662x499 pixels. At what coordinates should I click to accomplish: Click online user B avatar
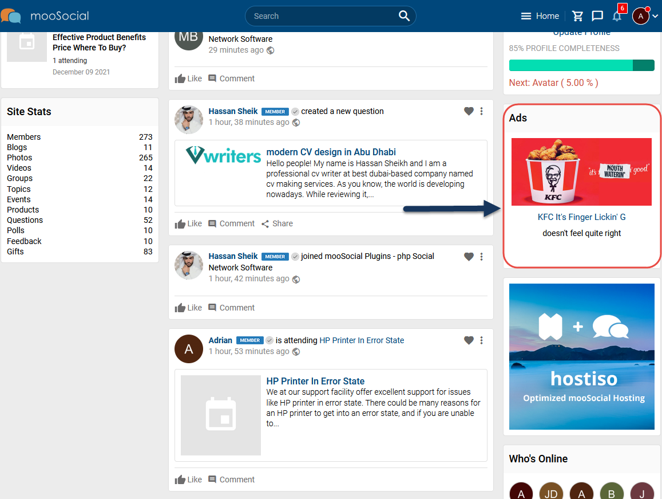(x=612, y=492)
